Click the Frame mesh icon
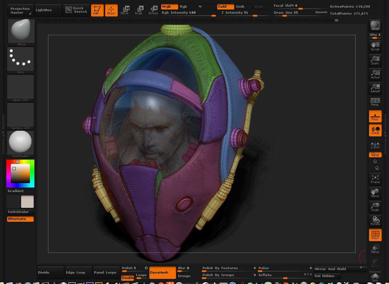Image resolution: width=389 pixels, height=284 pixels. (x=375, y=179)
